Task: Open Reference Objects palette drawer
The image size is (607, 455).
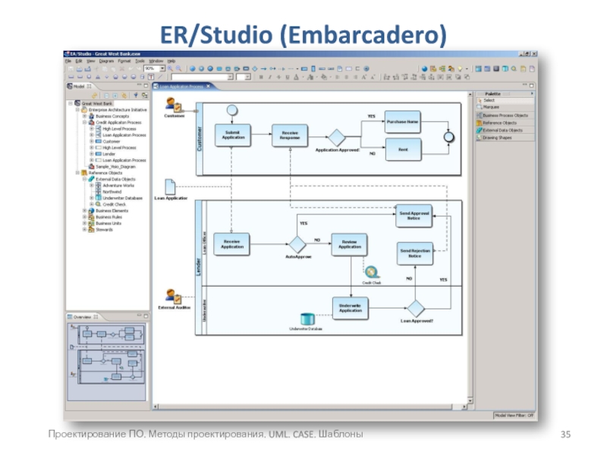Action: pos(505,123)
